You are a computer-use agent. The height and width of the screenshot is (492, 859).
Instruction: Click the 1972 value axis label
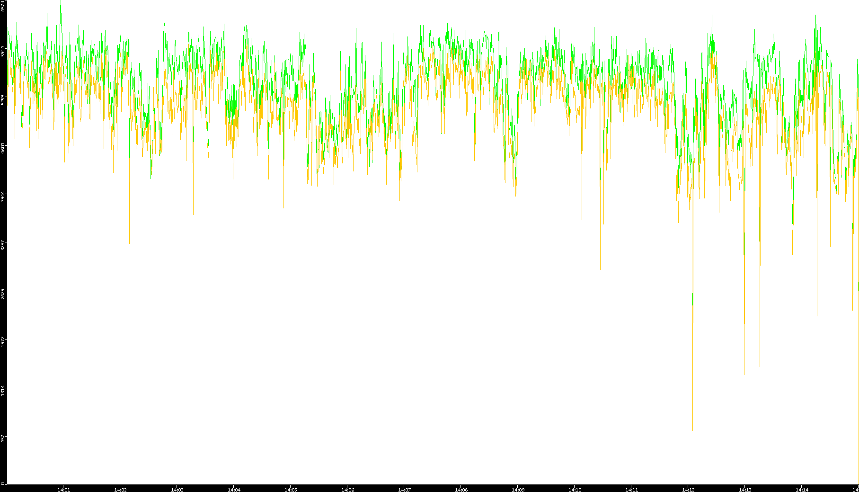[3, 342]
